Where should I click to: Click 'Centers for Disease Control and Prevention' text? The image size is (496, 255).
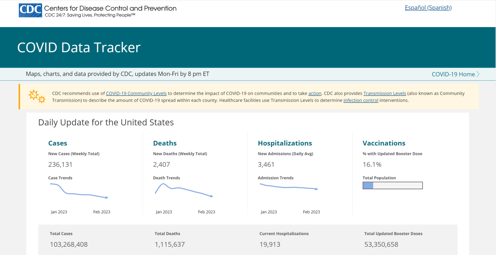110,8
